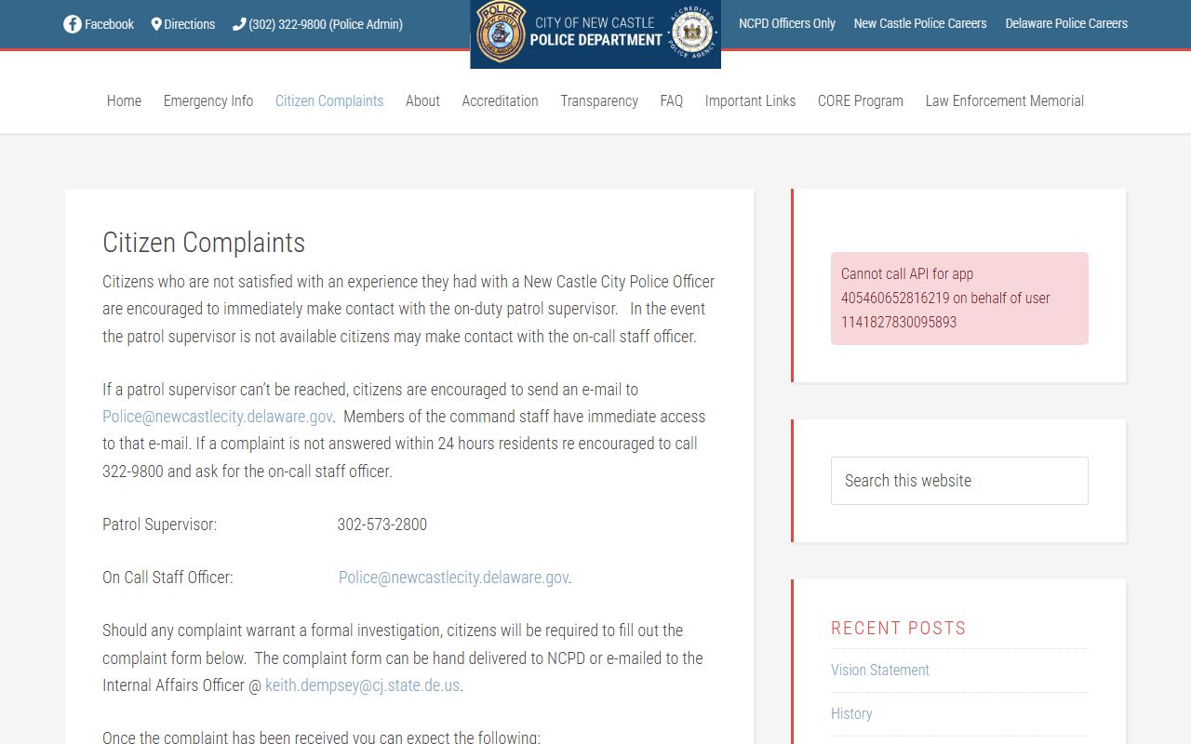Screen dimensions: 1191x744
Task: Click the "Patrol Supervisor:" label
Action: click(x=159, y=525)
